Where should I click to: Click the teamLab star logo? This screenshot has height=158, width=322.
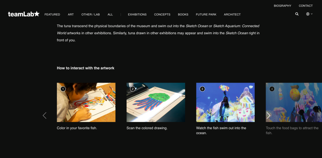24,14
